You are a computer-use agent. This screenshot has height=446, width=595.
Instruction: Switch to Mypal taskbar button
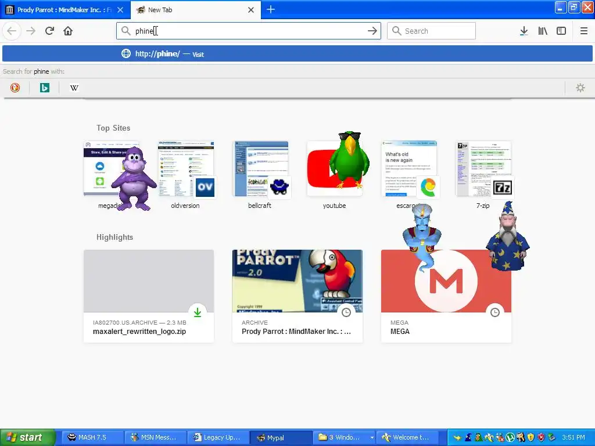(282, 437)
